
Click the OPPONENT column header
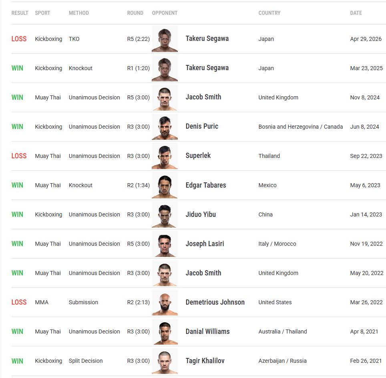tap(165, 13)
